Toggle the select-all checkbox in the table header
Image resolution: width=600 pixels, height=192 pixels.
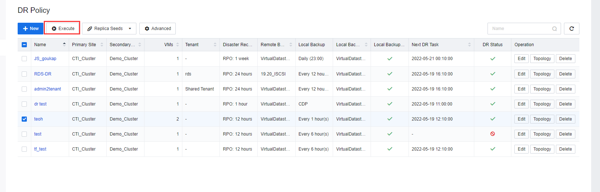pos(24,45)
